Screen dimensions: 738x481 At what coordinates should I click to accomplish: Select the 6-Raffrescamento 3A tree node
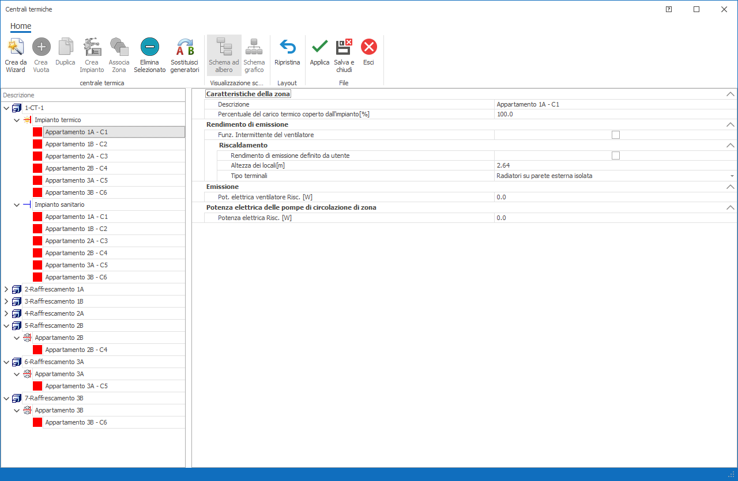(x=54, y=362)
